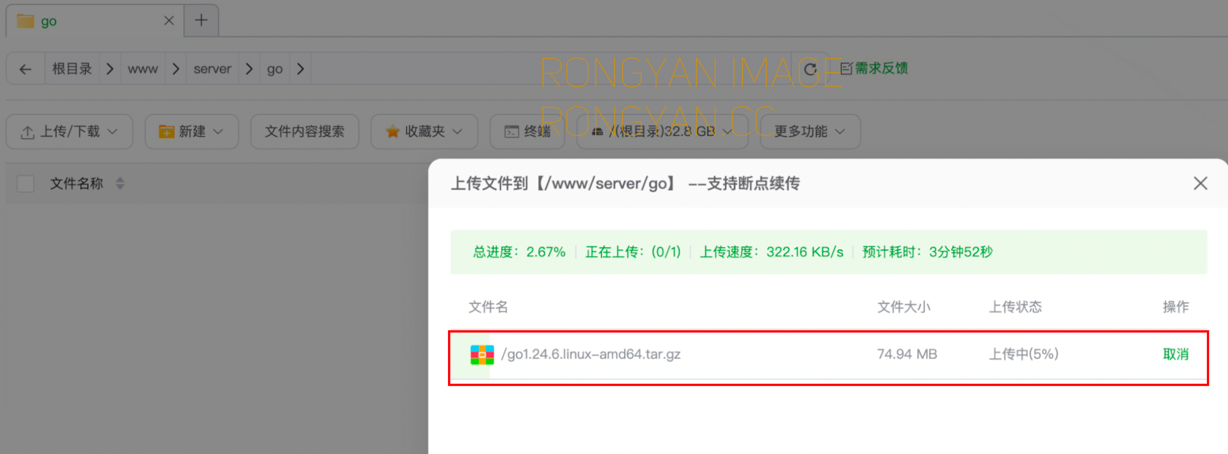
Task: Click the folder icon on the go tab
Action: [x=26, y=21]
